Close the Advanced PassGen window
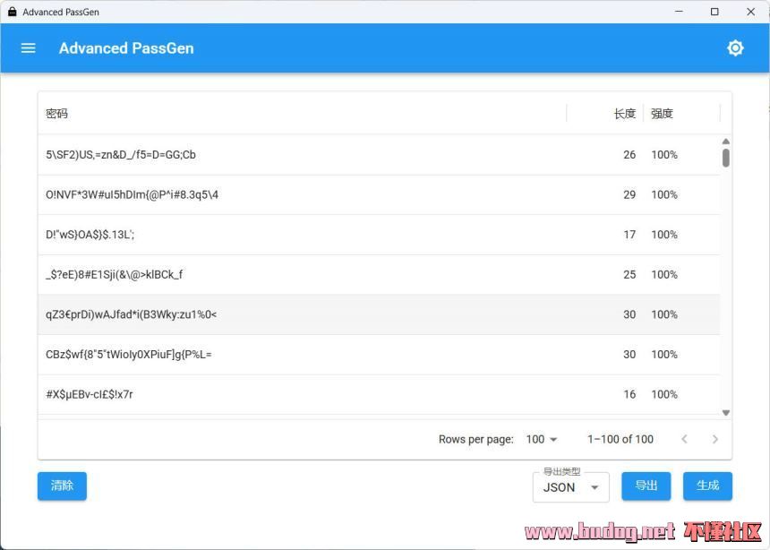770x550 pixels. 751,12
